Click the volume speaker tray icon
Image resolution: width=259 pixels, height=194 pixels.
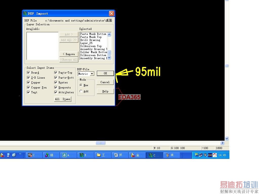point(205,155)
